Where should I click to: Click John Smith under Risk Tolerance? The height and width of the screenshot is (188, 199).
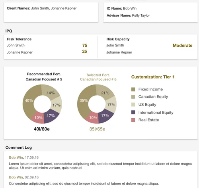pyautogui.click(x=16, y=45)
